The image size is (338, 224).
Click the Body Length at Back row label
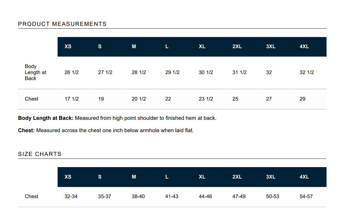coord(36,72)
